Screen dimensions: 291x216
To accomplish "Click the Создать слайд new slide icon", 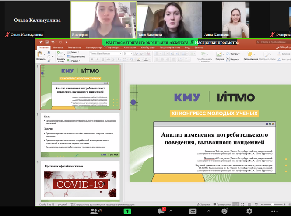I will click(x=61, y=56).
